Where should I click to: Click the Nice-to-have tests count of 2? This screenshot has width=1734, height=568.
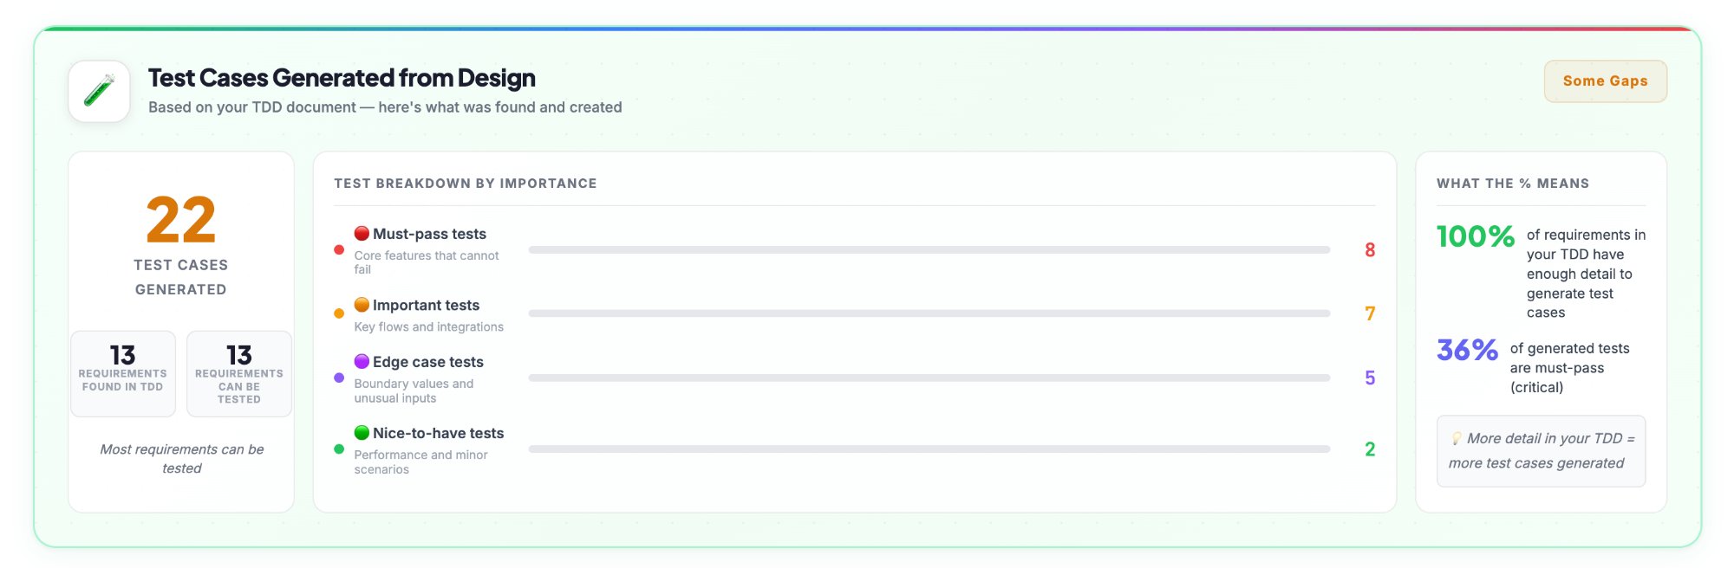[1370, 449]
